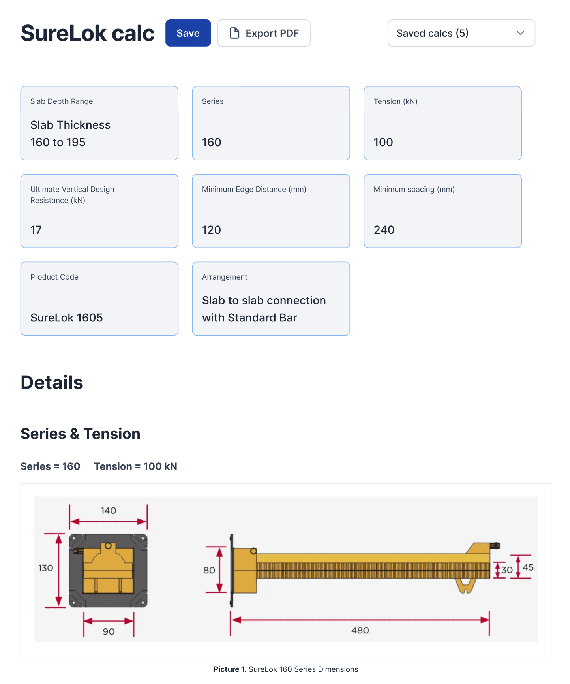
Task: Open the Saved calcs chevron dropdown
Action: (520, 33)
